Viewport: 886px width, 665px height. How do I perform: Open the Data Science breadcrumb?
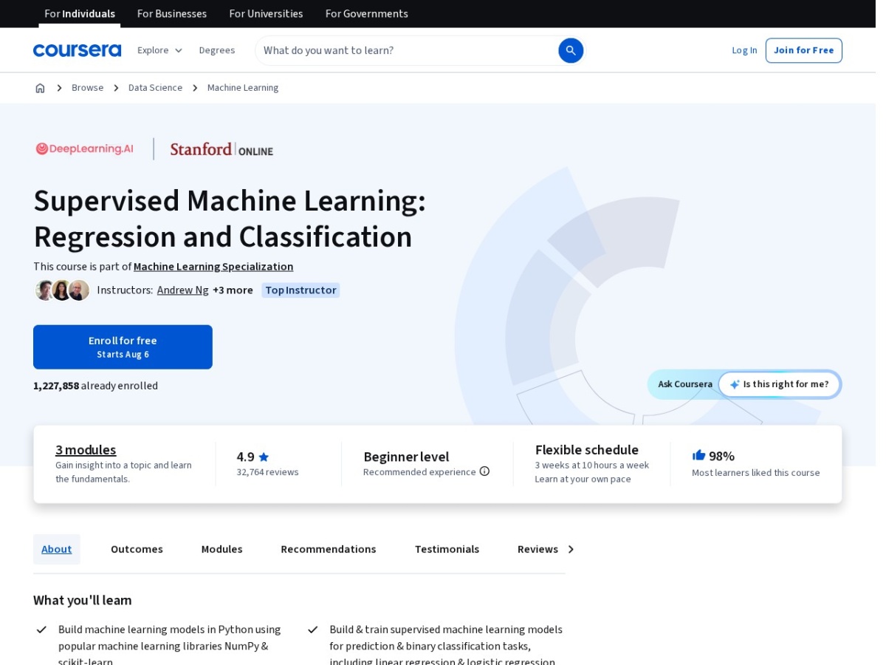(155, 88)
